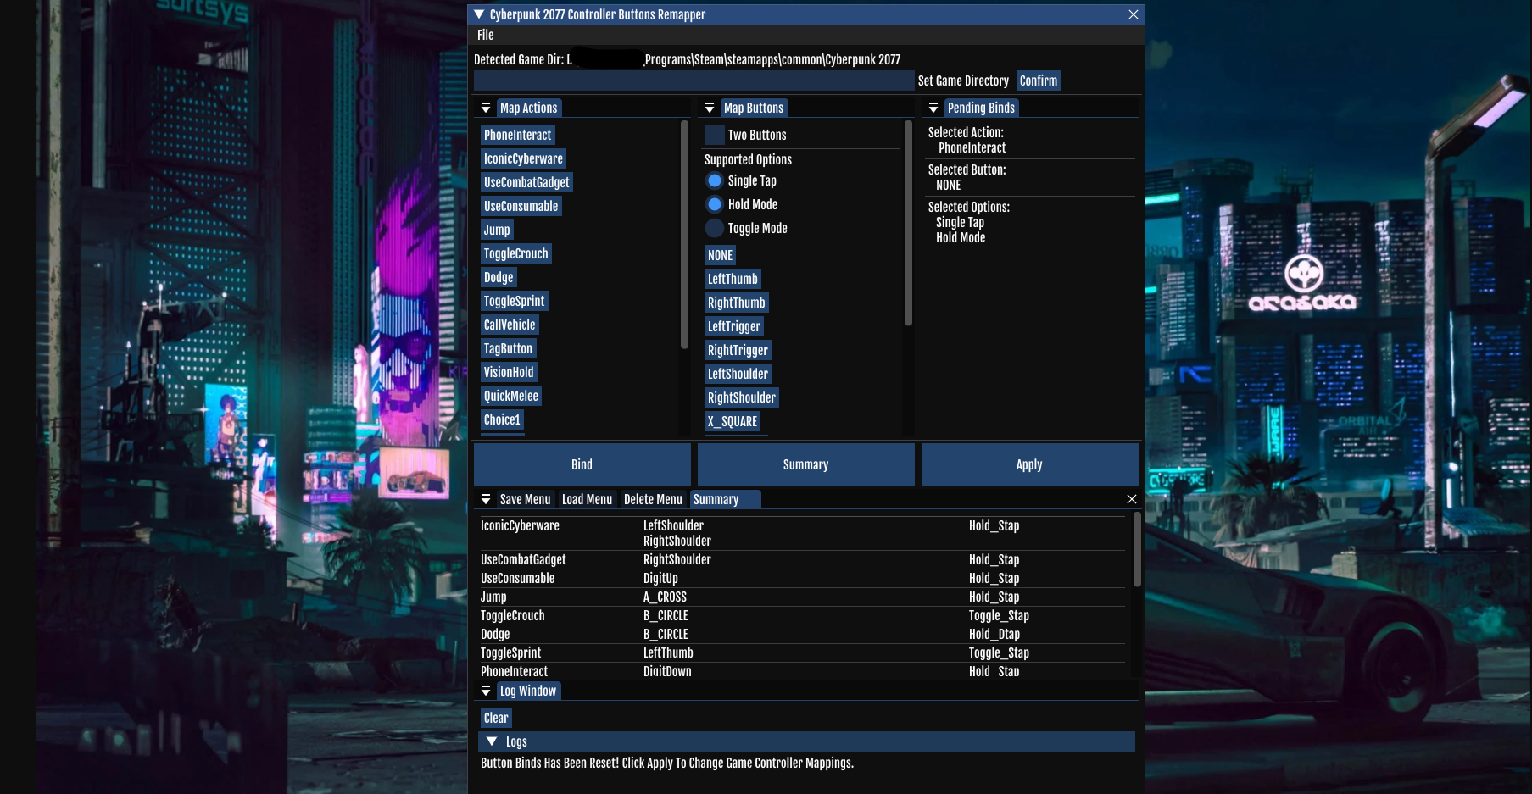
Task: Select the LeftThumb button mapping
Action: point(733,279)
